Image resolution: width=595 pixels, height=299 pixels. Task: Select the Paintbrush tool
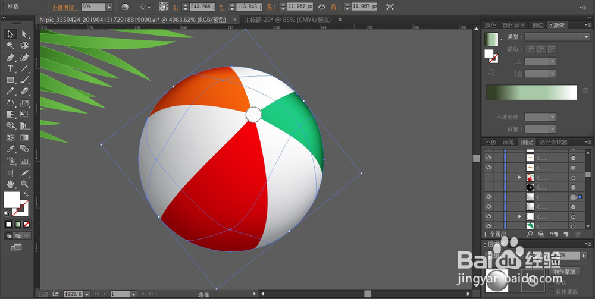(x=24, y=80)
